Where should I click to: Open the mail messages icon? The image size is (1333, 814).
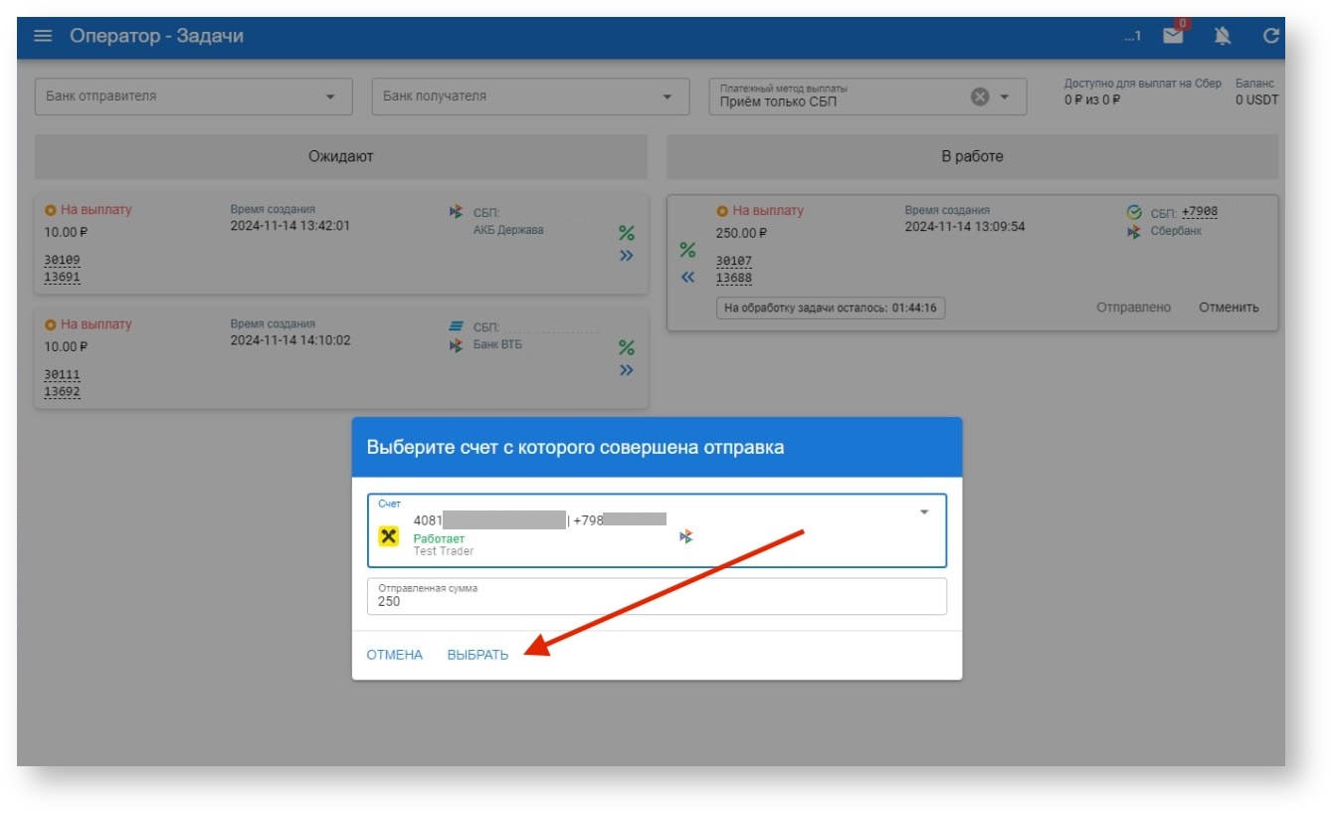click(x=1174, y=36)
